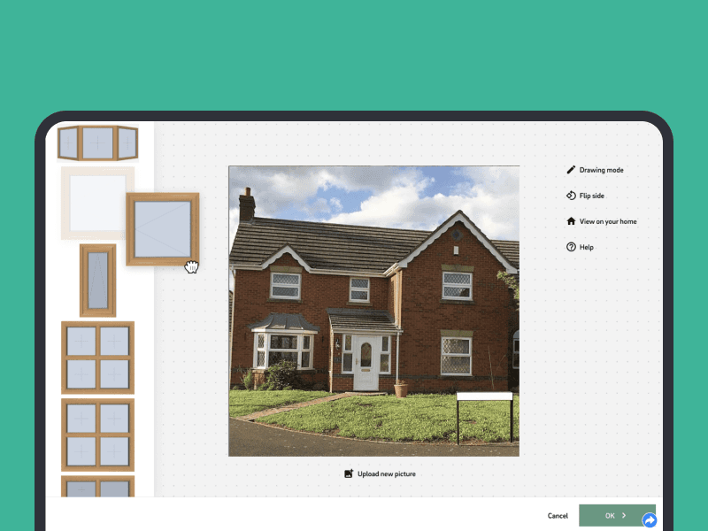Select the dragged square window frame
The height and width of the screenshot is (531, 708).
(164, 230)
